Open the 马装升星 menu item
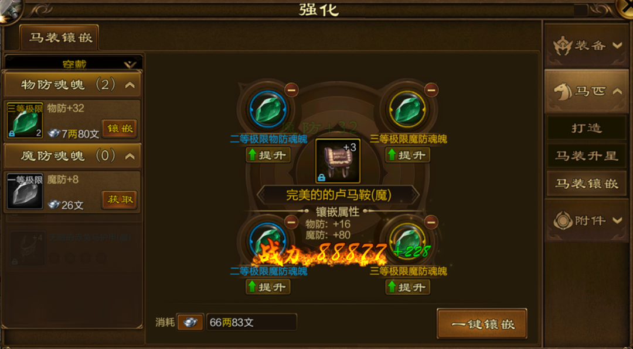Image resolution: width=633 pixels, height=349 pixels. pyautogui.click(x=587, y=156)
